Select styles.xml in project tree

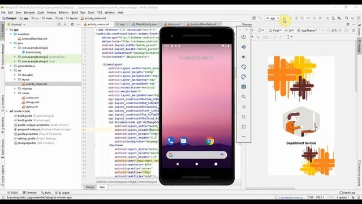[x=32, y=107]
